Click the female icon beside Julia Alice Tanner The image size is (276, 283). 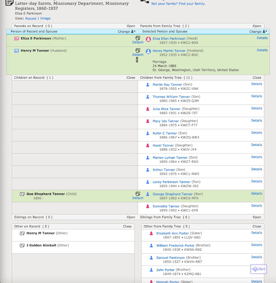click(x=148, y=109)
